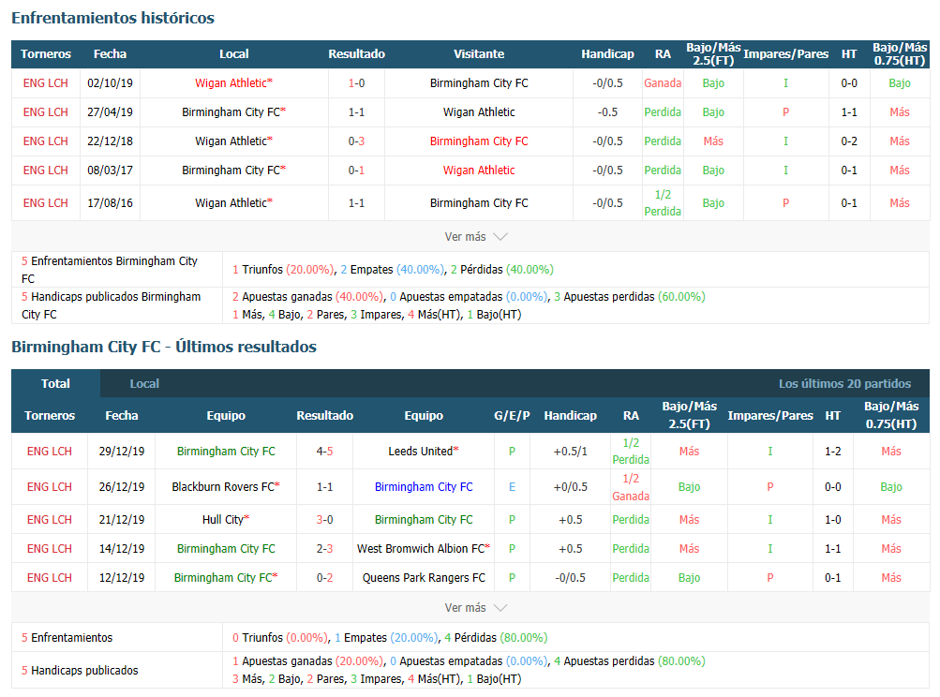Expand historical matches with first Ver más

[x=476, y=237]
